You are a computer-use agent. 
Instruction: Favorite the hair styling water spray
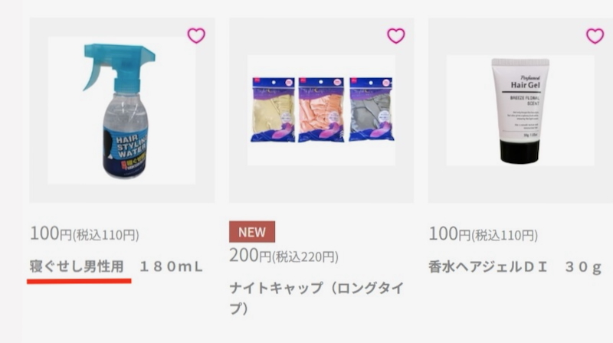(196, 35)
